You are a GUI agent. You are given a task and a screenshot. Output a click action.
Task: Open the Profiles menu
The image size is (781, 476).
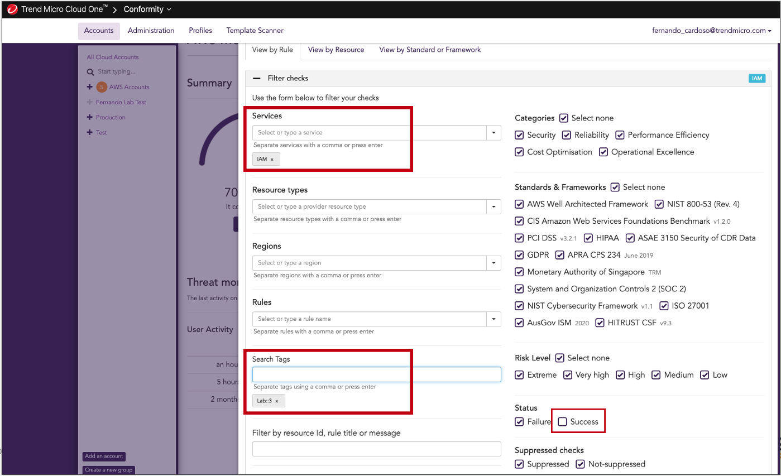click(200, 31)
